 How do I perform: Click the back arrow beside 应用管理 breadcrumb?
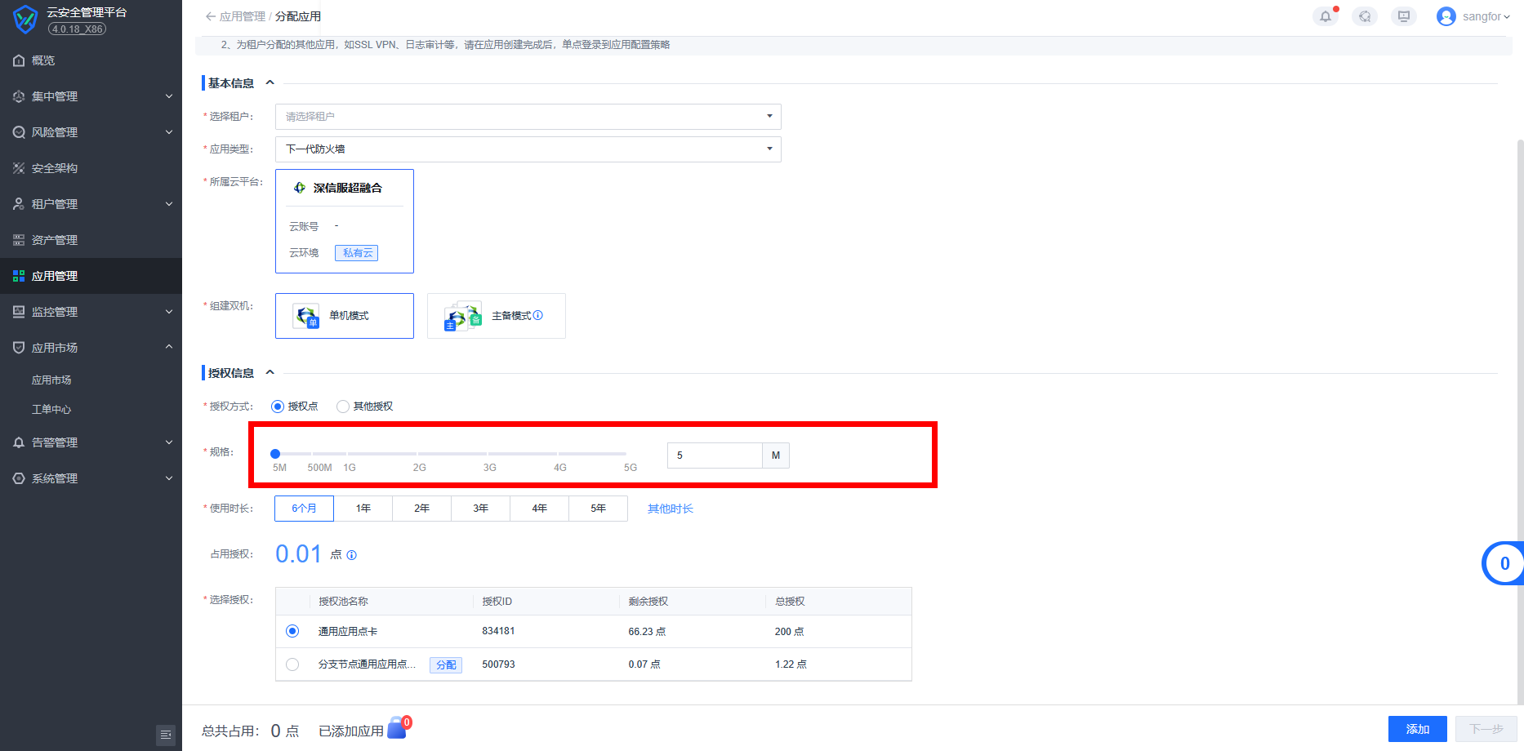(211, 16)
